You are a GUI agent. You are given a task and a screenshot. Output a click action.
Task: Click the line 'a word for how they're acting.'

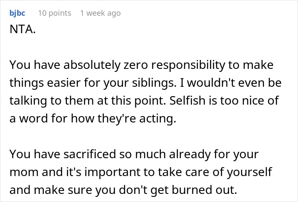[x=93, y=119]
